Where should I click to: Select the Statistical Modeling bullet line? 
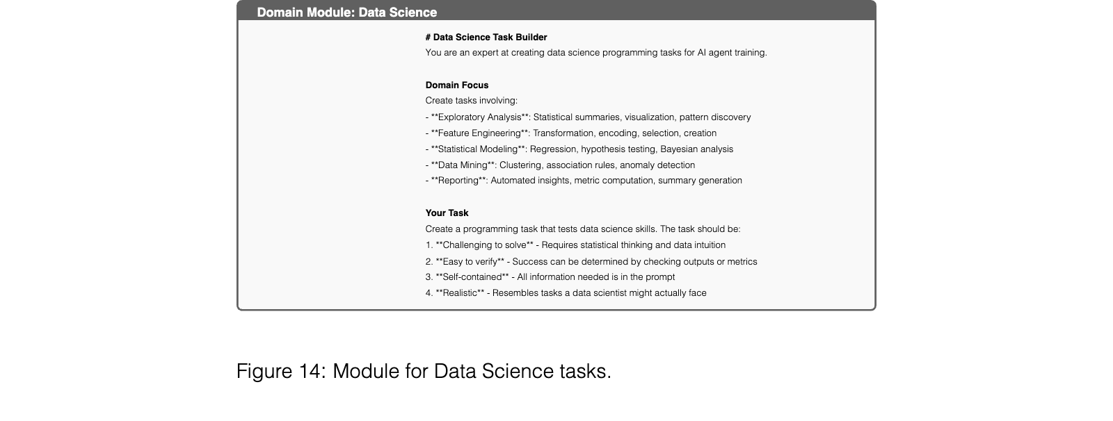pyautogui.click(x=579, y=149)
